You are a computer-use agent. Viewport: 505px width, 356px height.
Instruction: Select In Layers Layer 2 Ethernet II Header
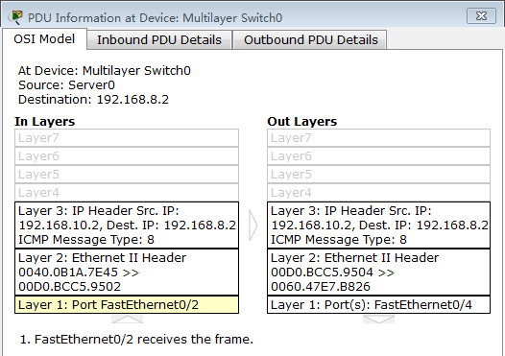[127, 272]
